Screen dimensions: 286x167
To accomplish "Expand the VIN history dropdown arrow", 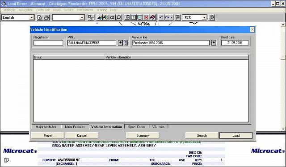I will [120, 43].
